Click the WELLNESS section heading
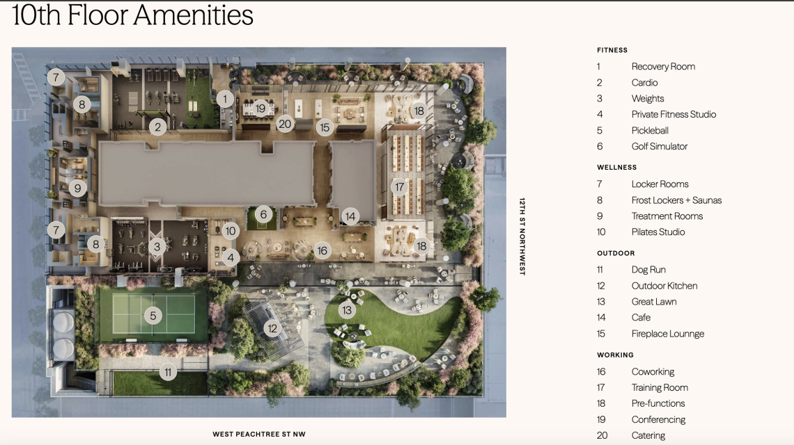 coord(617,168)
